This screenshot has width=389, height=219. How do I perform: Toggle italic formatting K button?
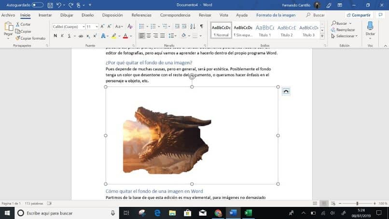point(62,36)
